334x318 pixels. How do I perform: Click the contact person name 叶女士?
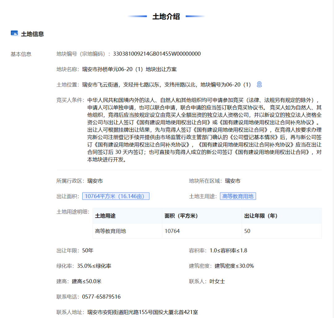(217, 281)
